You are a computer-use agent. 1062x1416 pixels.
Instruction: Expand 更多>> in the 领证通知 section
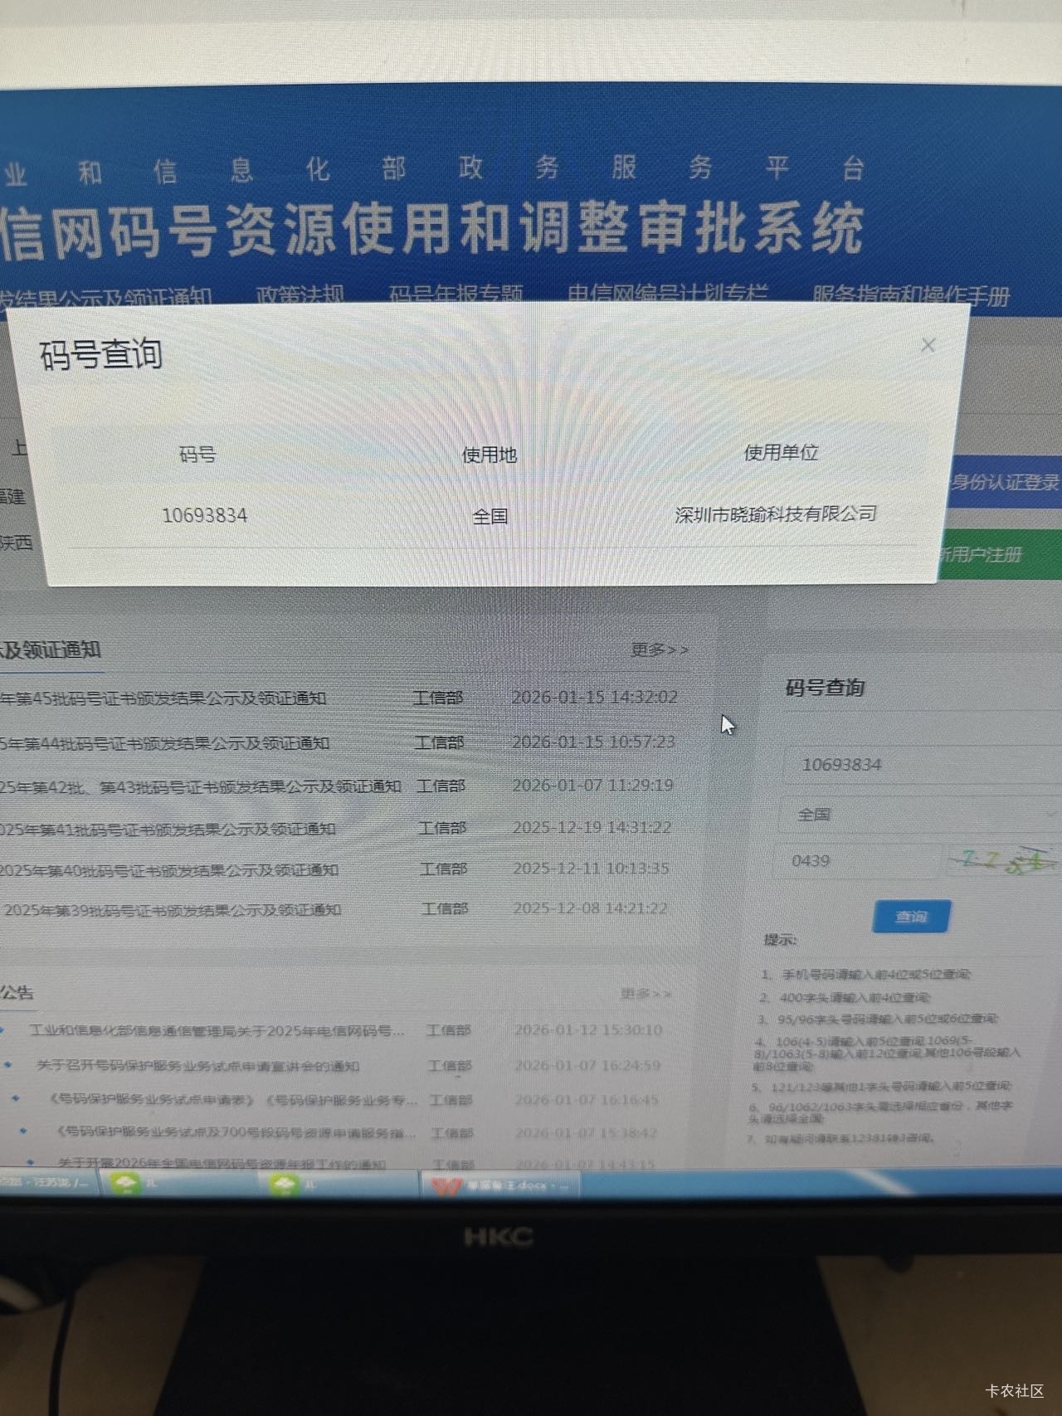tap(659, 650)
